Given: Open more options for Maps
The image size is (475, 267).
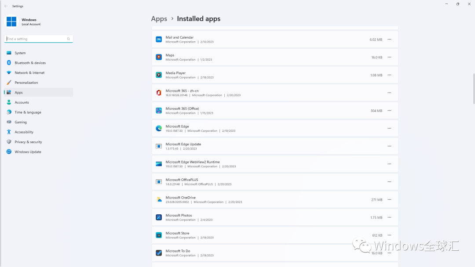Looking at the screenshot, I should [389, 57].
